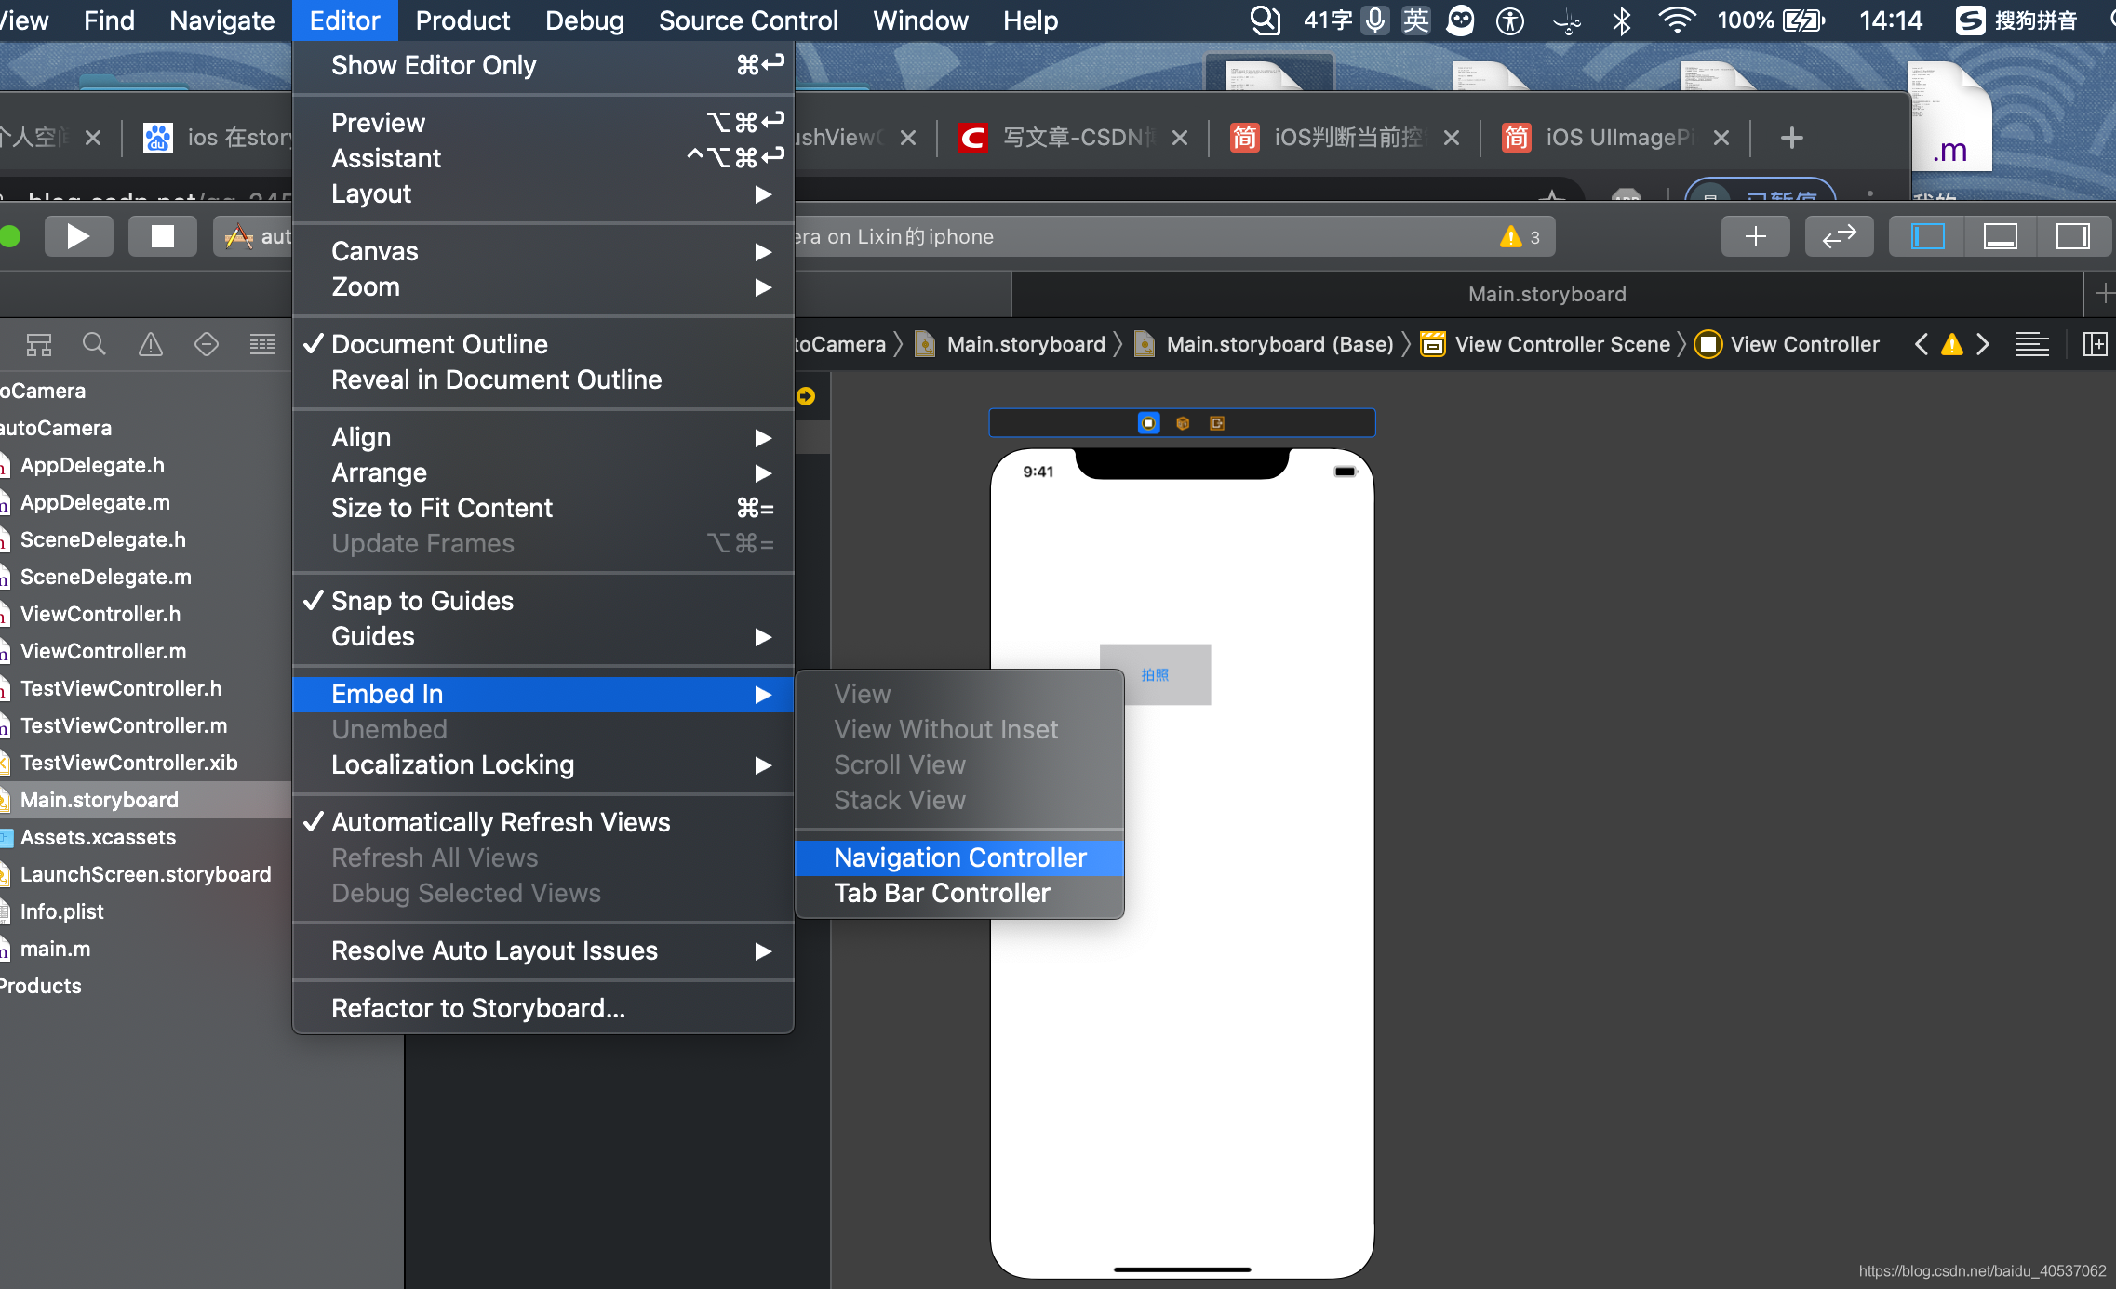The image size is (2116, 1289).
Task: Open the find navigator magnifier icon
Action: (94, 345)
